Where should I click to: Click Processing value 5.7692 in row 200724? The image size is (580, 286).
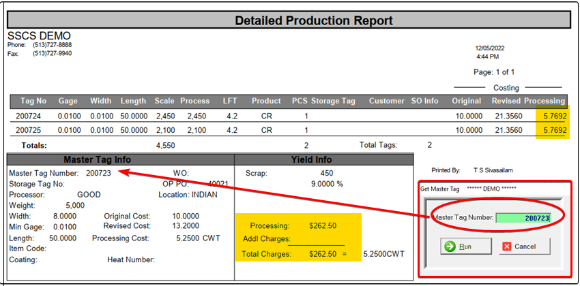pos(555,116)
